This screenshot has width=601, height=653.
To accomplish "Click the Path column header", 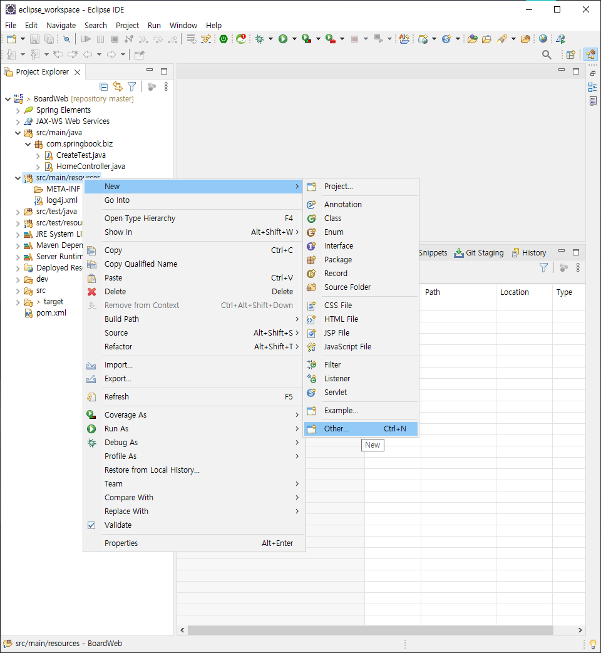I will click(458, 292).
